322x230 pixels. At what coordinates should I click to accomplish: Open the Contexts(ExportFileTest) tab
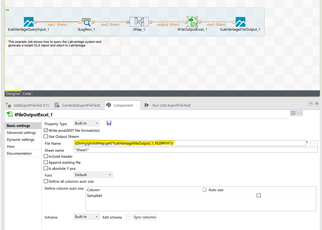[x=81, y=105]
